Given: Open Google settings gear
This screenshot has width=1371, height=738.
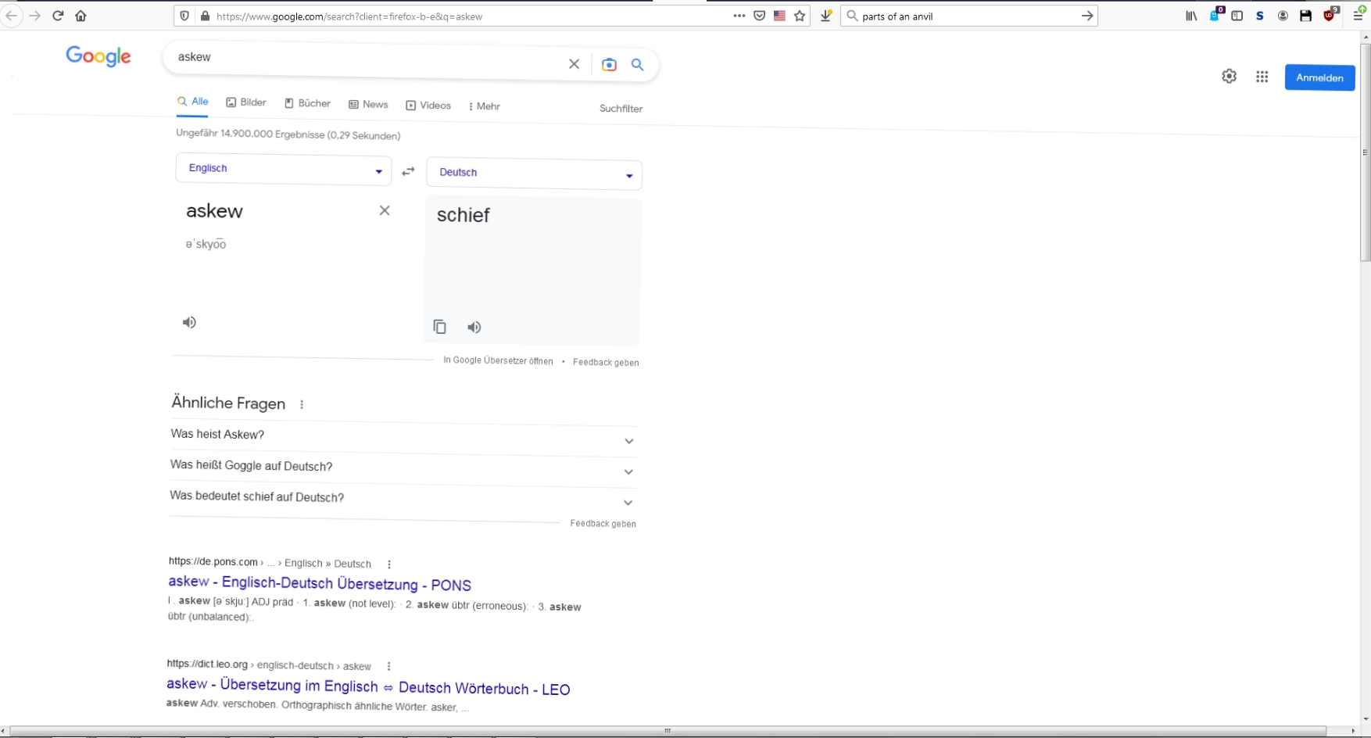Looking at the screenshot, I should pos(1229,76).
